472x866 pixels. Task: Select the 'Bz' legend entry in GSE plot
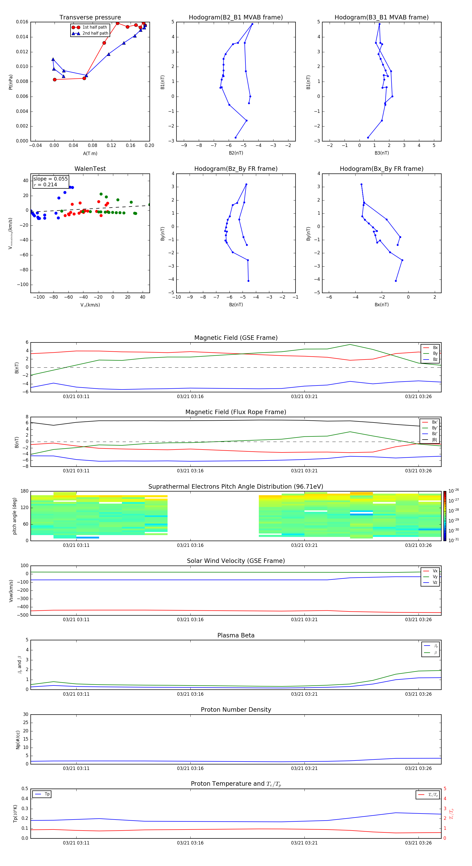tap(430, 359)
